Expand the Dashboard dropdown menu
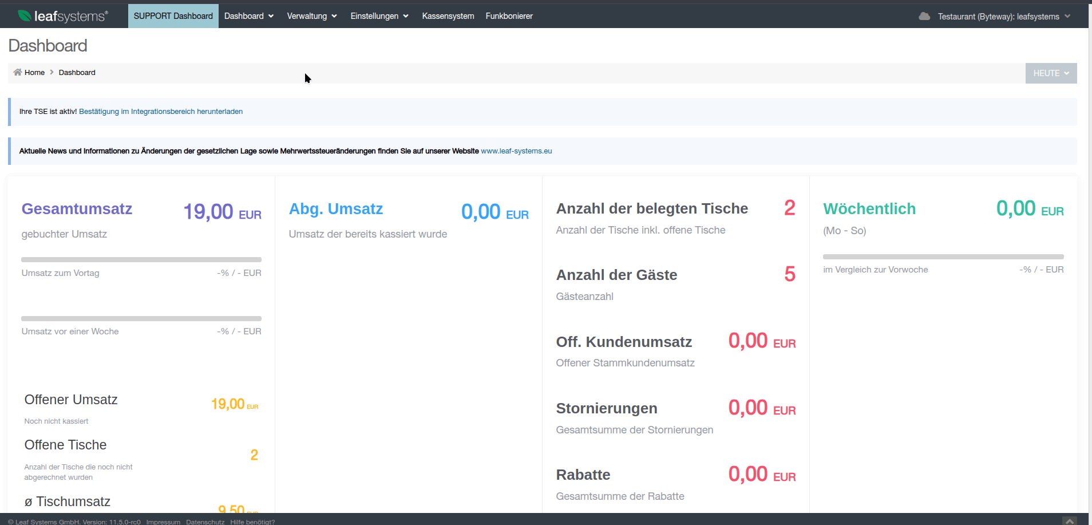Screen dimensions: 1092x525 tap(248, 16)
